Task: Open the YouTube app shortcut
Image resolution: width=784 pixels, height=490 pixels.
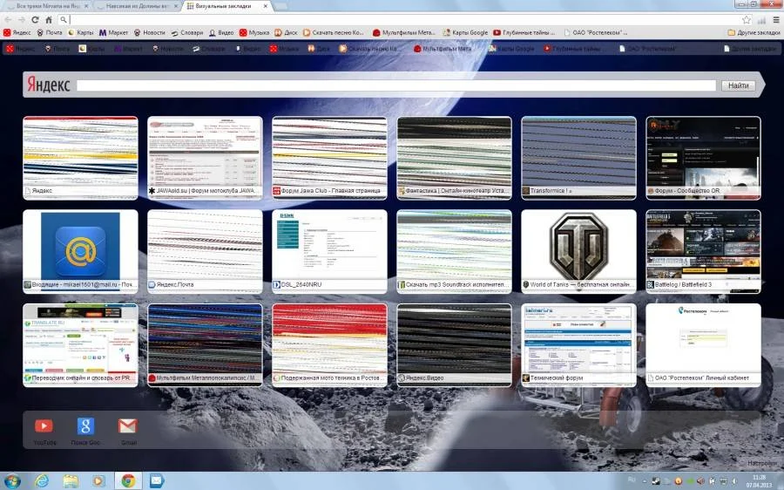Action: pyautogui.click(x=43, y=426)
